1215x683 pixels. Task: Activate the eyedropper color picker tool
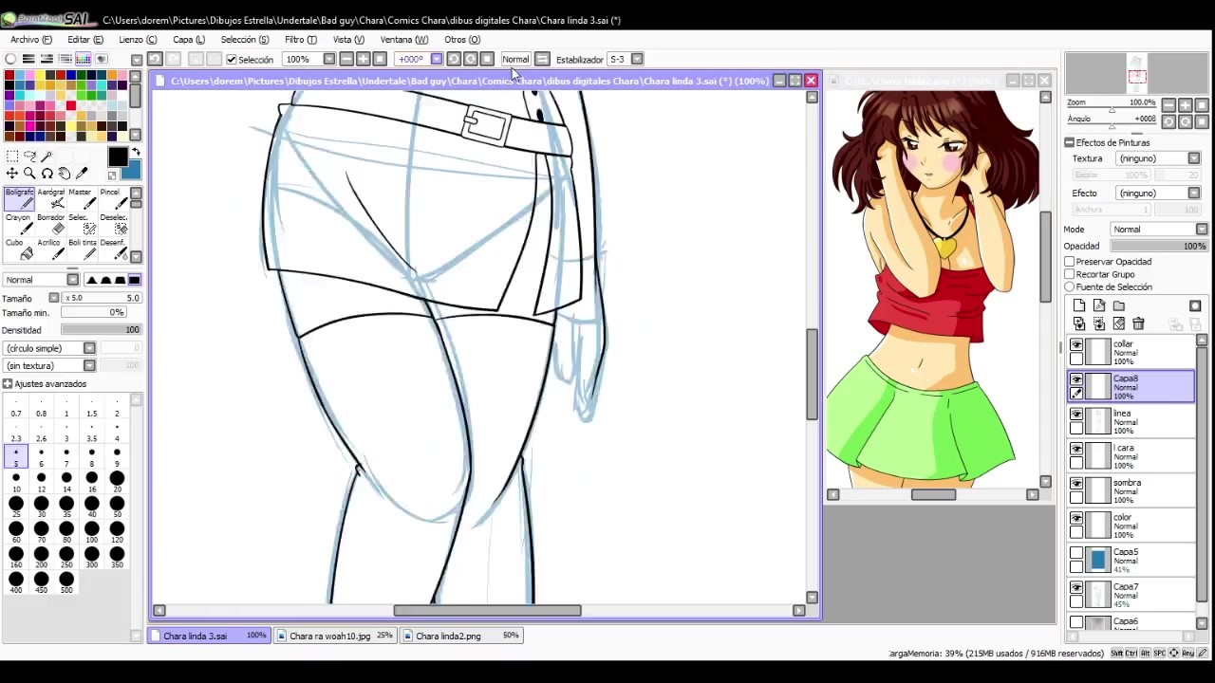(82, 174)
